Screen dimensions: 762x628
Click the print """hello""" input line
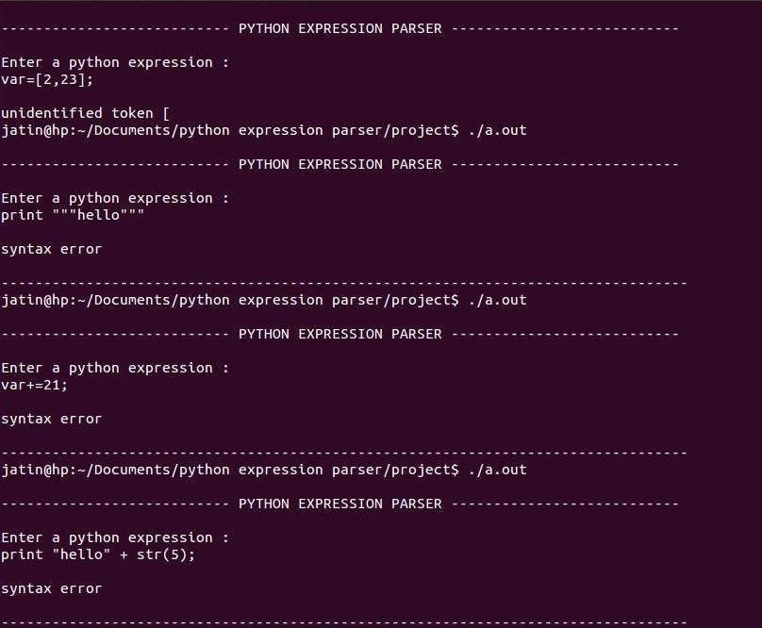click(73, 215)
